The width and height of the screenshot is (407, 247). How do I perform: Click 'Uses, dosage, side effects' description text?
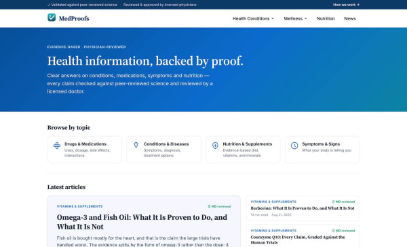point(88,153)
